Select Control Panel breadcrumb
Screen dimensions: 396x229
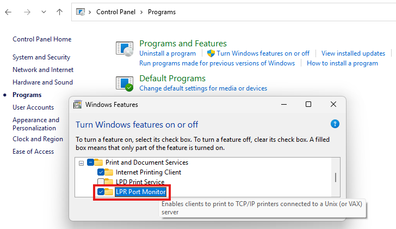[116, 12]
